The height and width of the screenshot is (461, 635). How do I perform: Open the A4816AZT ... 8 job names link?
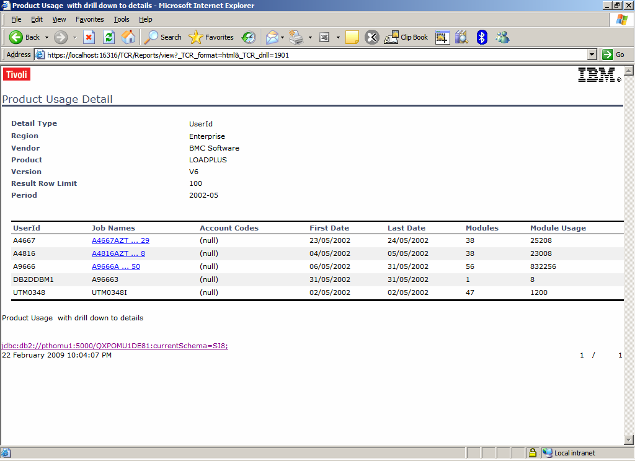[x=118, y=253]
